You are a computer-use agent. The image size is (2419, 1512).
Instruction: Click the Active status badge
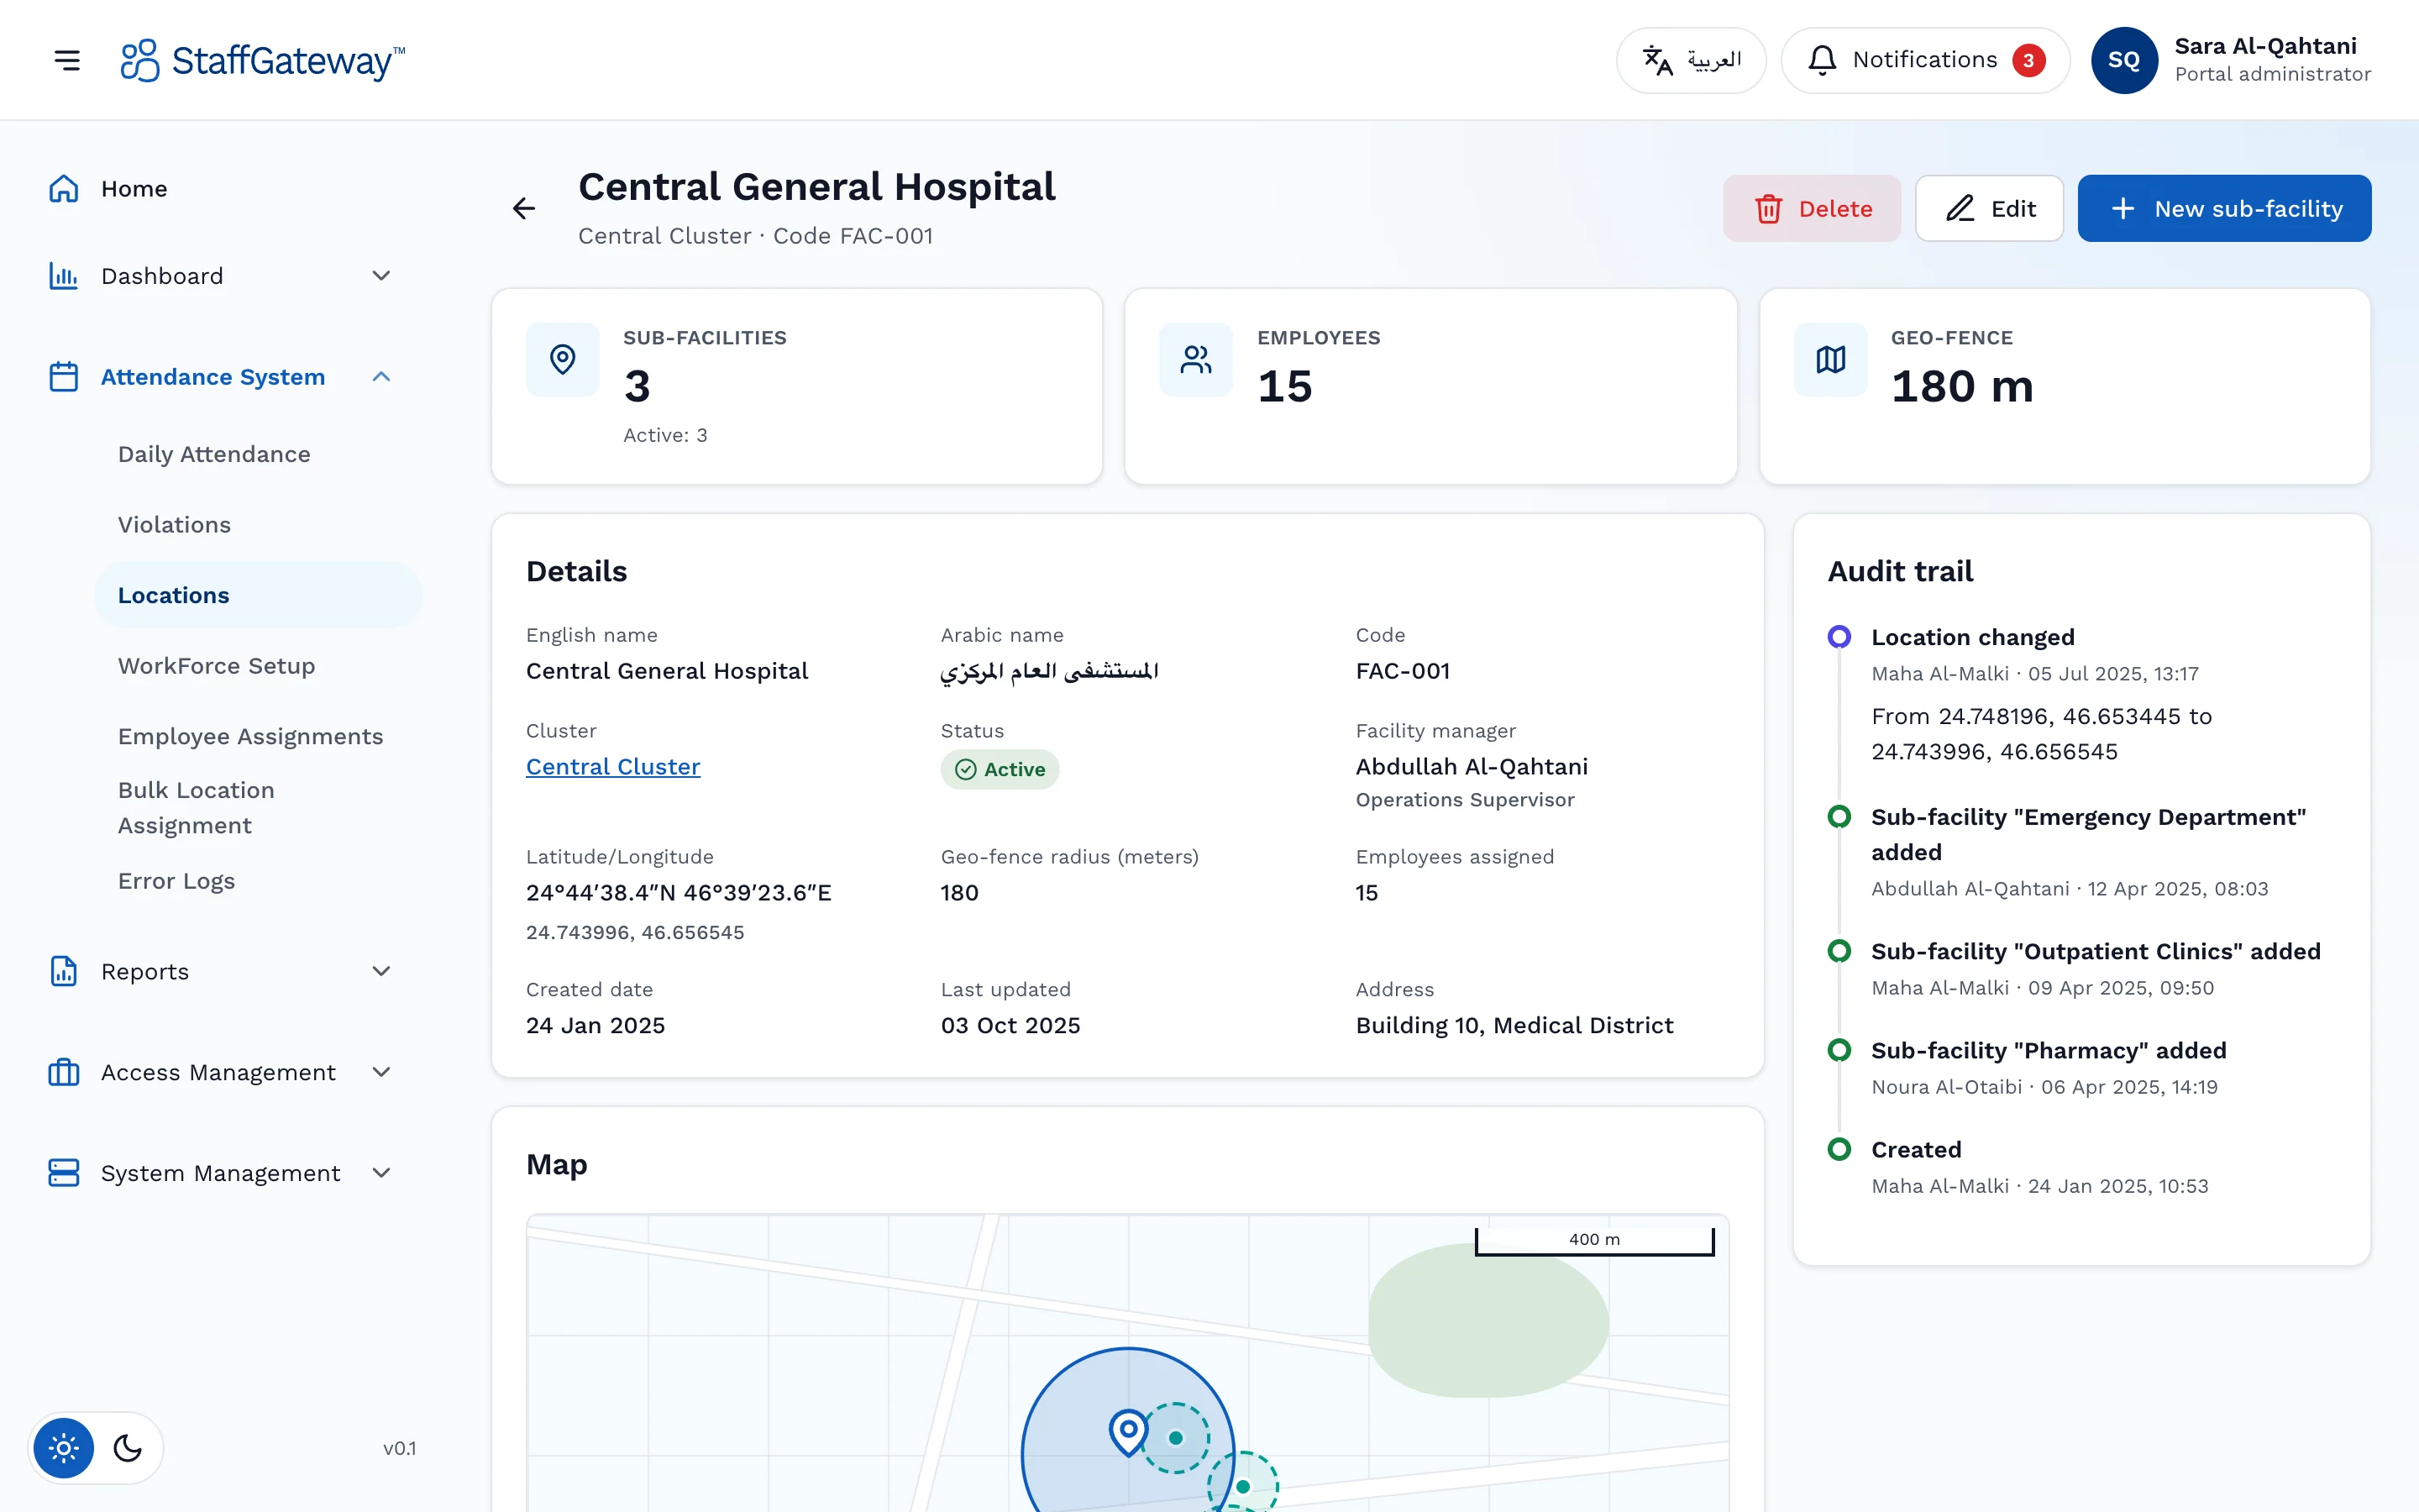coord(1000,769)
